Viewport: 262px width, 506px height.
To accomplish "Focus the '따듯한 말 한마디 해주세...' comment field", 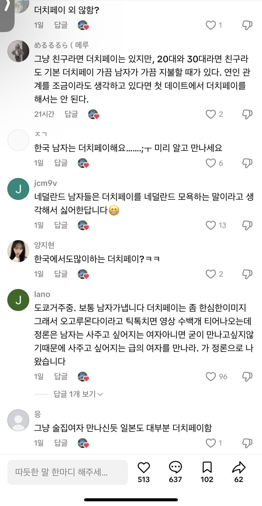I will click(68, 472).
